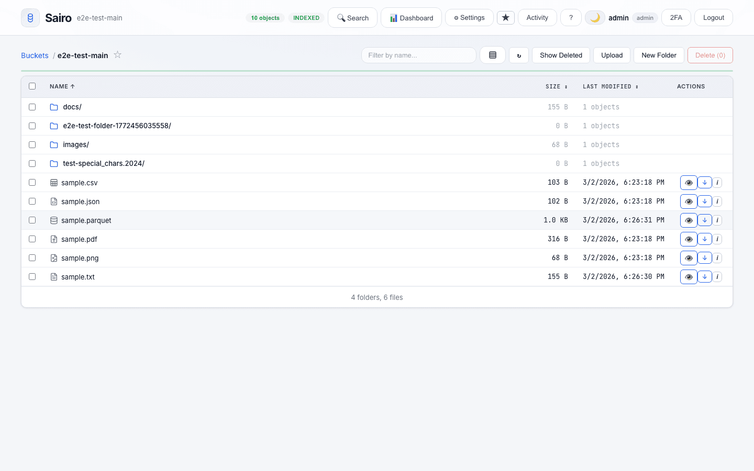The height and width of the screenshot is (471, 754).
Task: Preview sample.pdf with eye icon
Action: [x=689, y=239]
